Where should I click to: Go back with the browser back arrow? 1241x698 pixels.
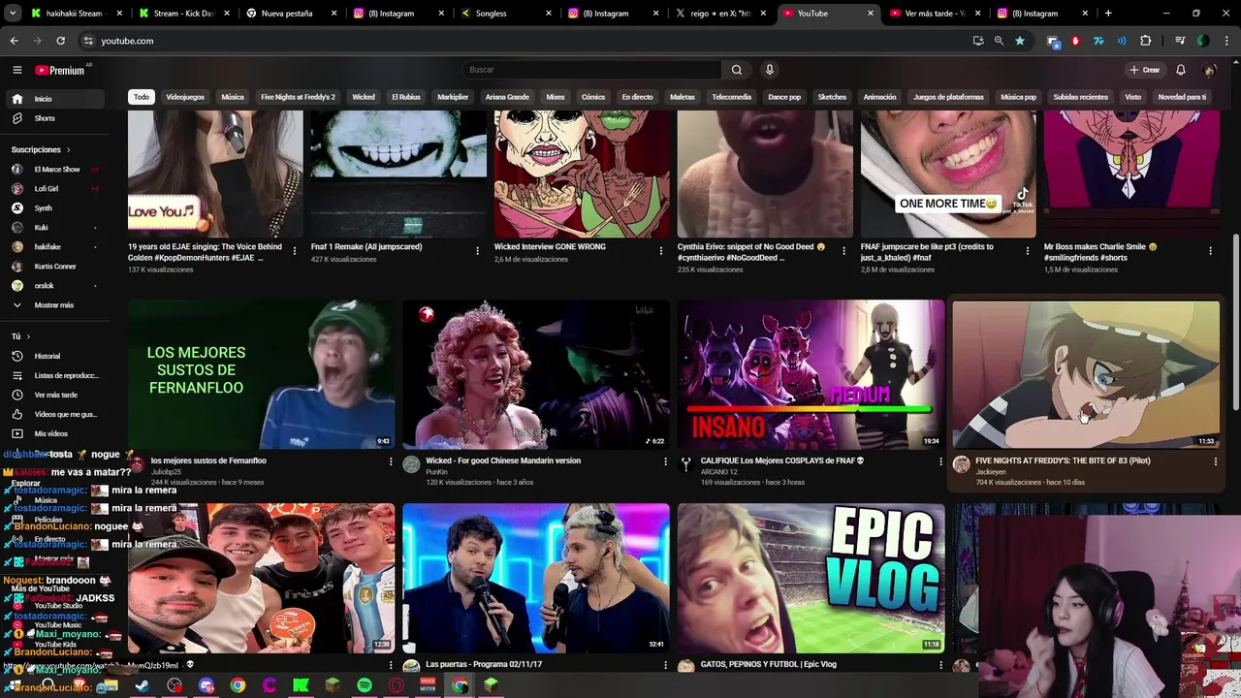15,41
